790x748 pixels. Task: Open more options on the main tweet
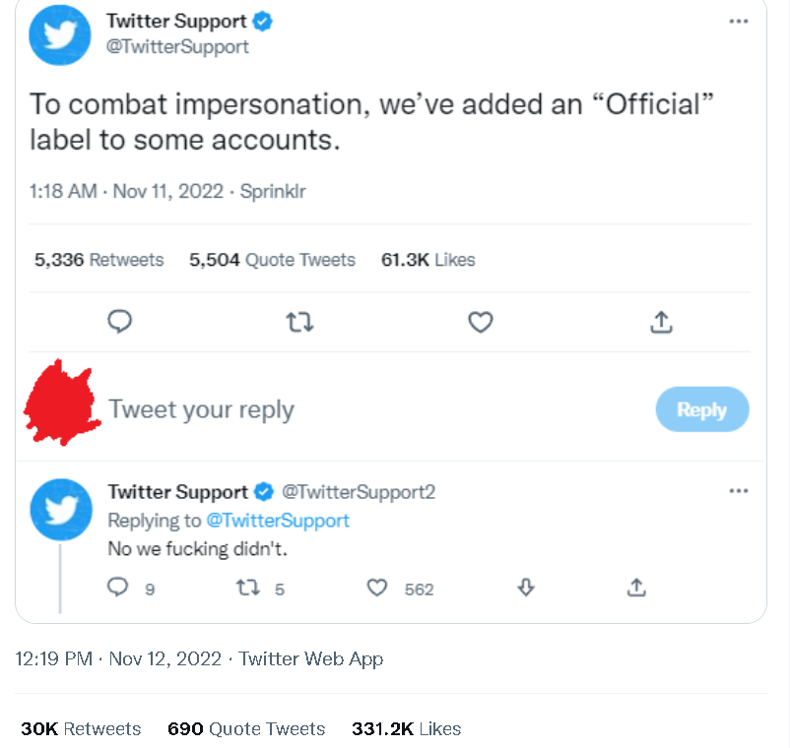739,22
